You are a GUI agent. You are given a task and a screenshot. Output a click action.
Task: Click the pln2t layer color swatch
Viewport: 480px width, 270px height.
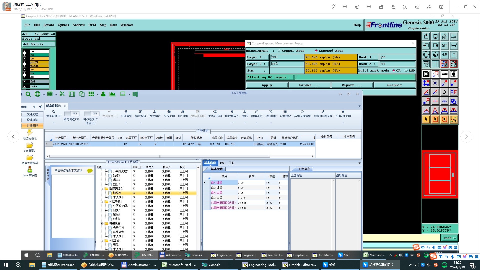[39, 62]
